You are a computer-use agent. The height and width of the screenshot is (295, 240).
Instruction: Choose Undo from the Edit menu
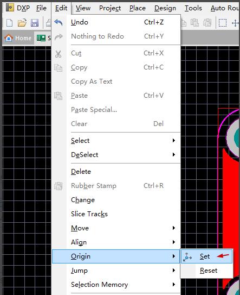[116, 22]
